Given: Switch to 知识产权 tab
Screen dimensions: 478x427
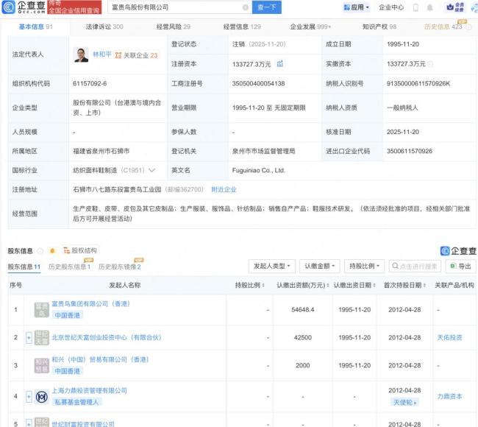Looking at the screenshot, I should [379, 27].
